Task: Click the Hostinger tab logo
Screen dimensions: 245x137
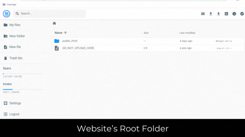Action: coord(4,5)
